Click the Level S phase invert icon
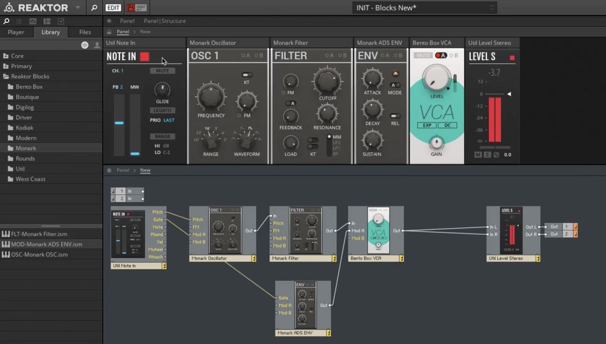606x344 pixels. [497, 155]
